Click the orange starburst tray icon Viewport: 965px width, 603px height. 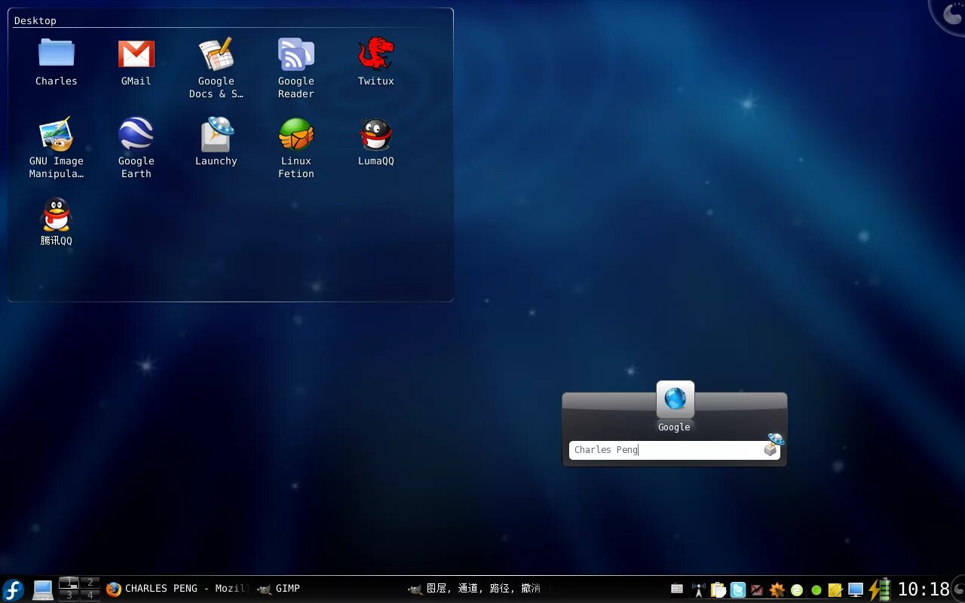click(777, 589)
